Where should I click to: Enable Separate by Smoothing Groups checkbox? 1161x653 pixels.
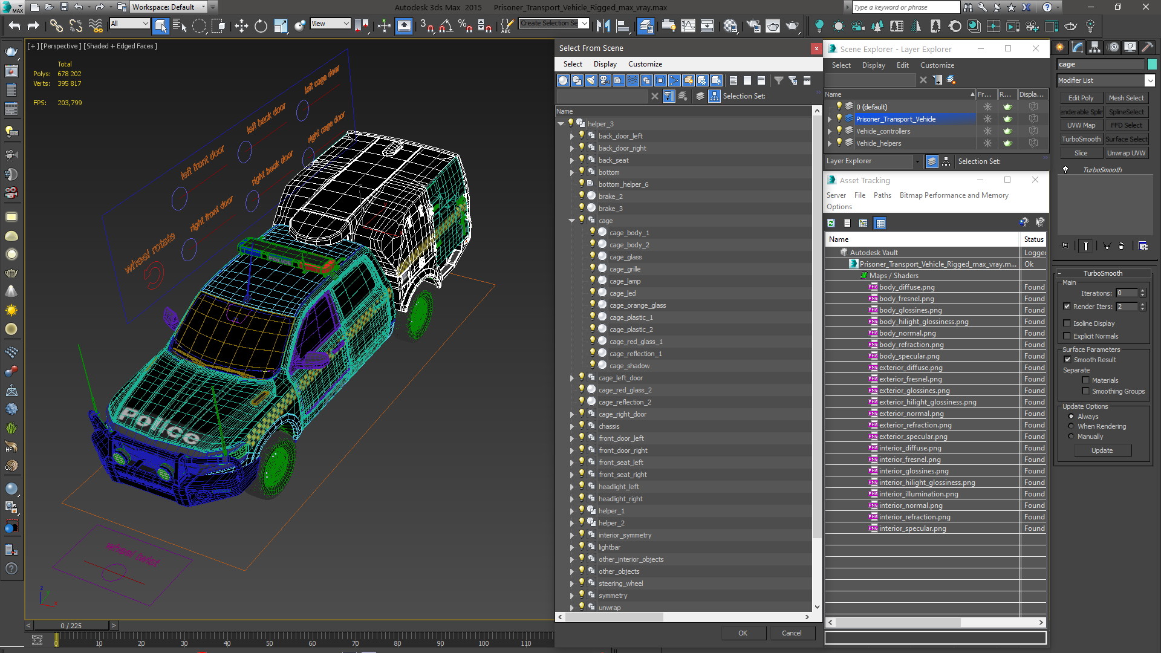pyautogui.click(x=1085, y=391)
